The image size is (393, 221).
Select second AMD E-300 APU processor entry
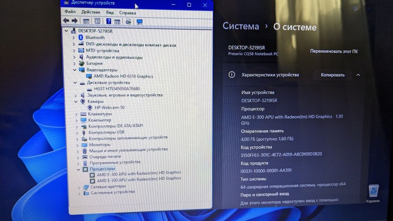[x=139, y=179]
